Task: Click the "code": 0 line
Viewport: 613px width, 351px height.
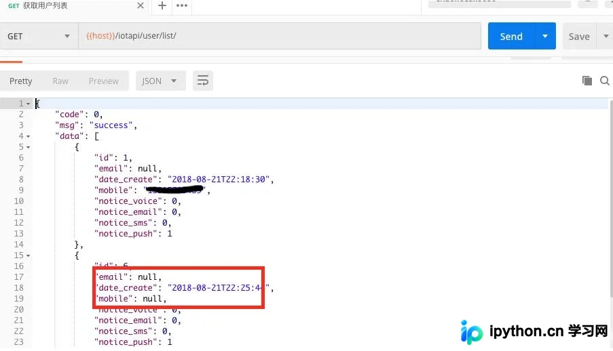Action: (79, 115)
